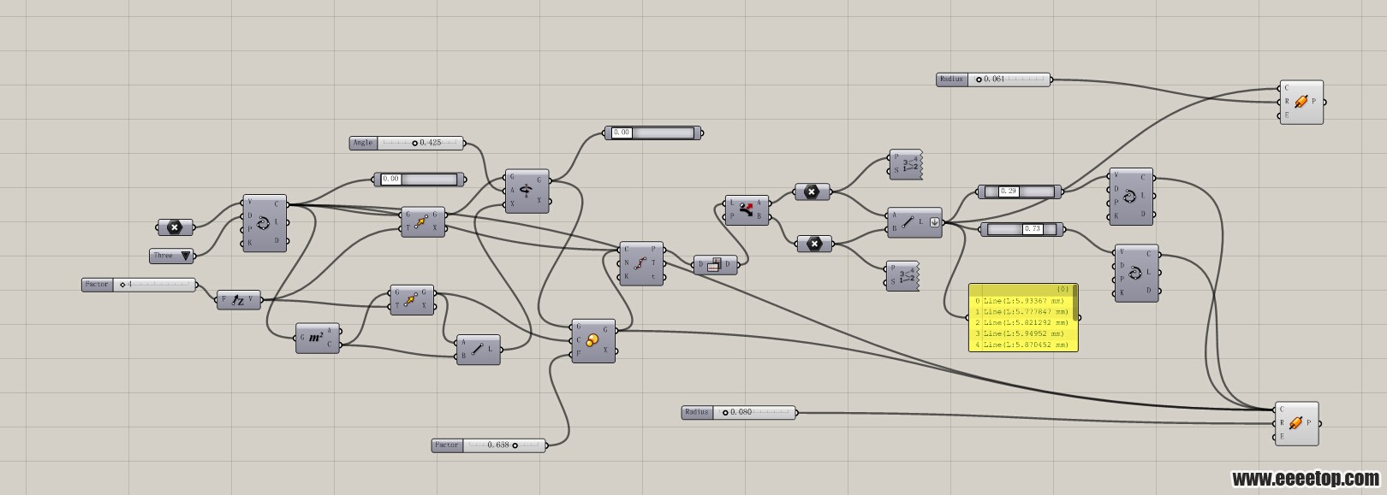Click the 'Angle' slider name label

click(x=363, y=143)
